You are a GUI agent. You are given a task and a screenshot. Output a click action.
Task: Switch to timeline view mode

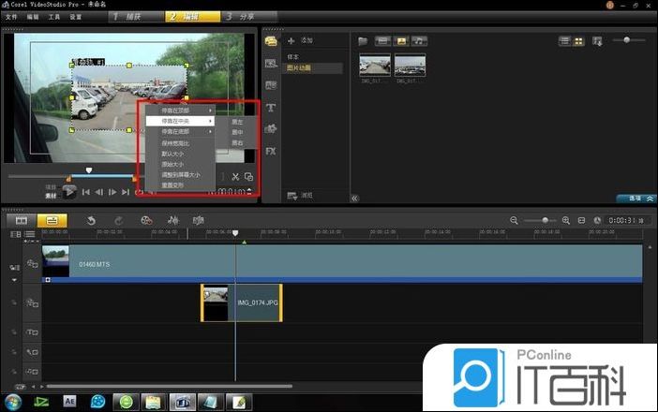click(51, 220)
